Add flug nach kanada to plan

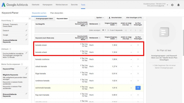tap(138, 95)
